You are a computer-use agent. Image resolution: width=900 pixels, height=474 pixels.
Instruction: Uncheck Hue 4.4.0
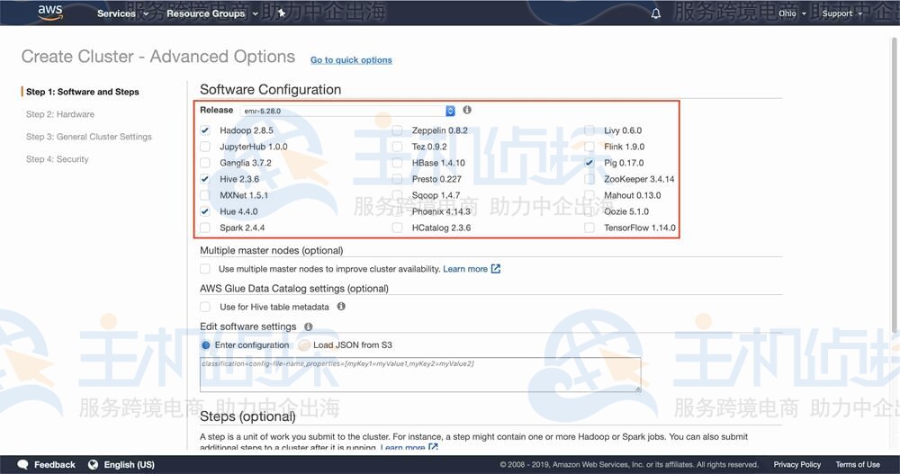(205, 211)
